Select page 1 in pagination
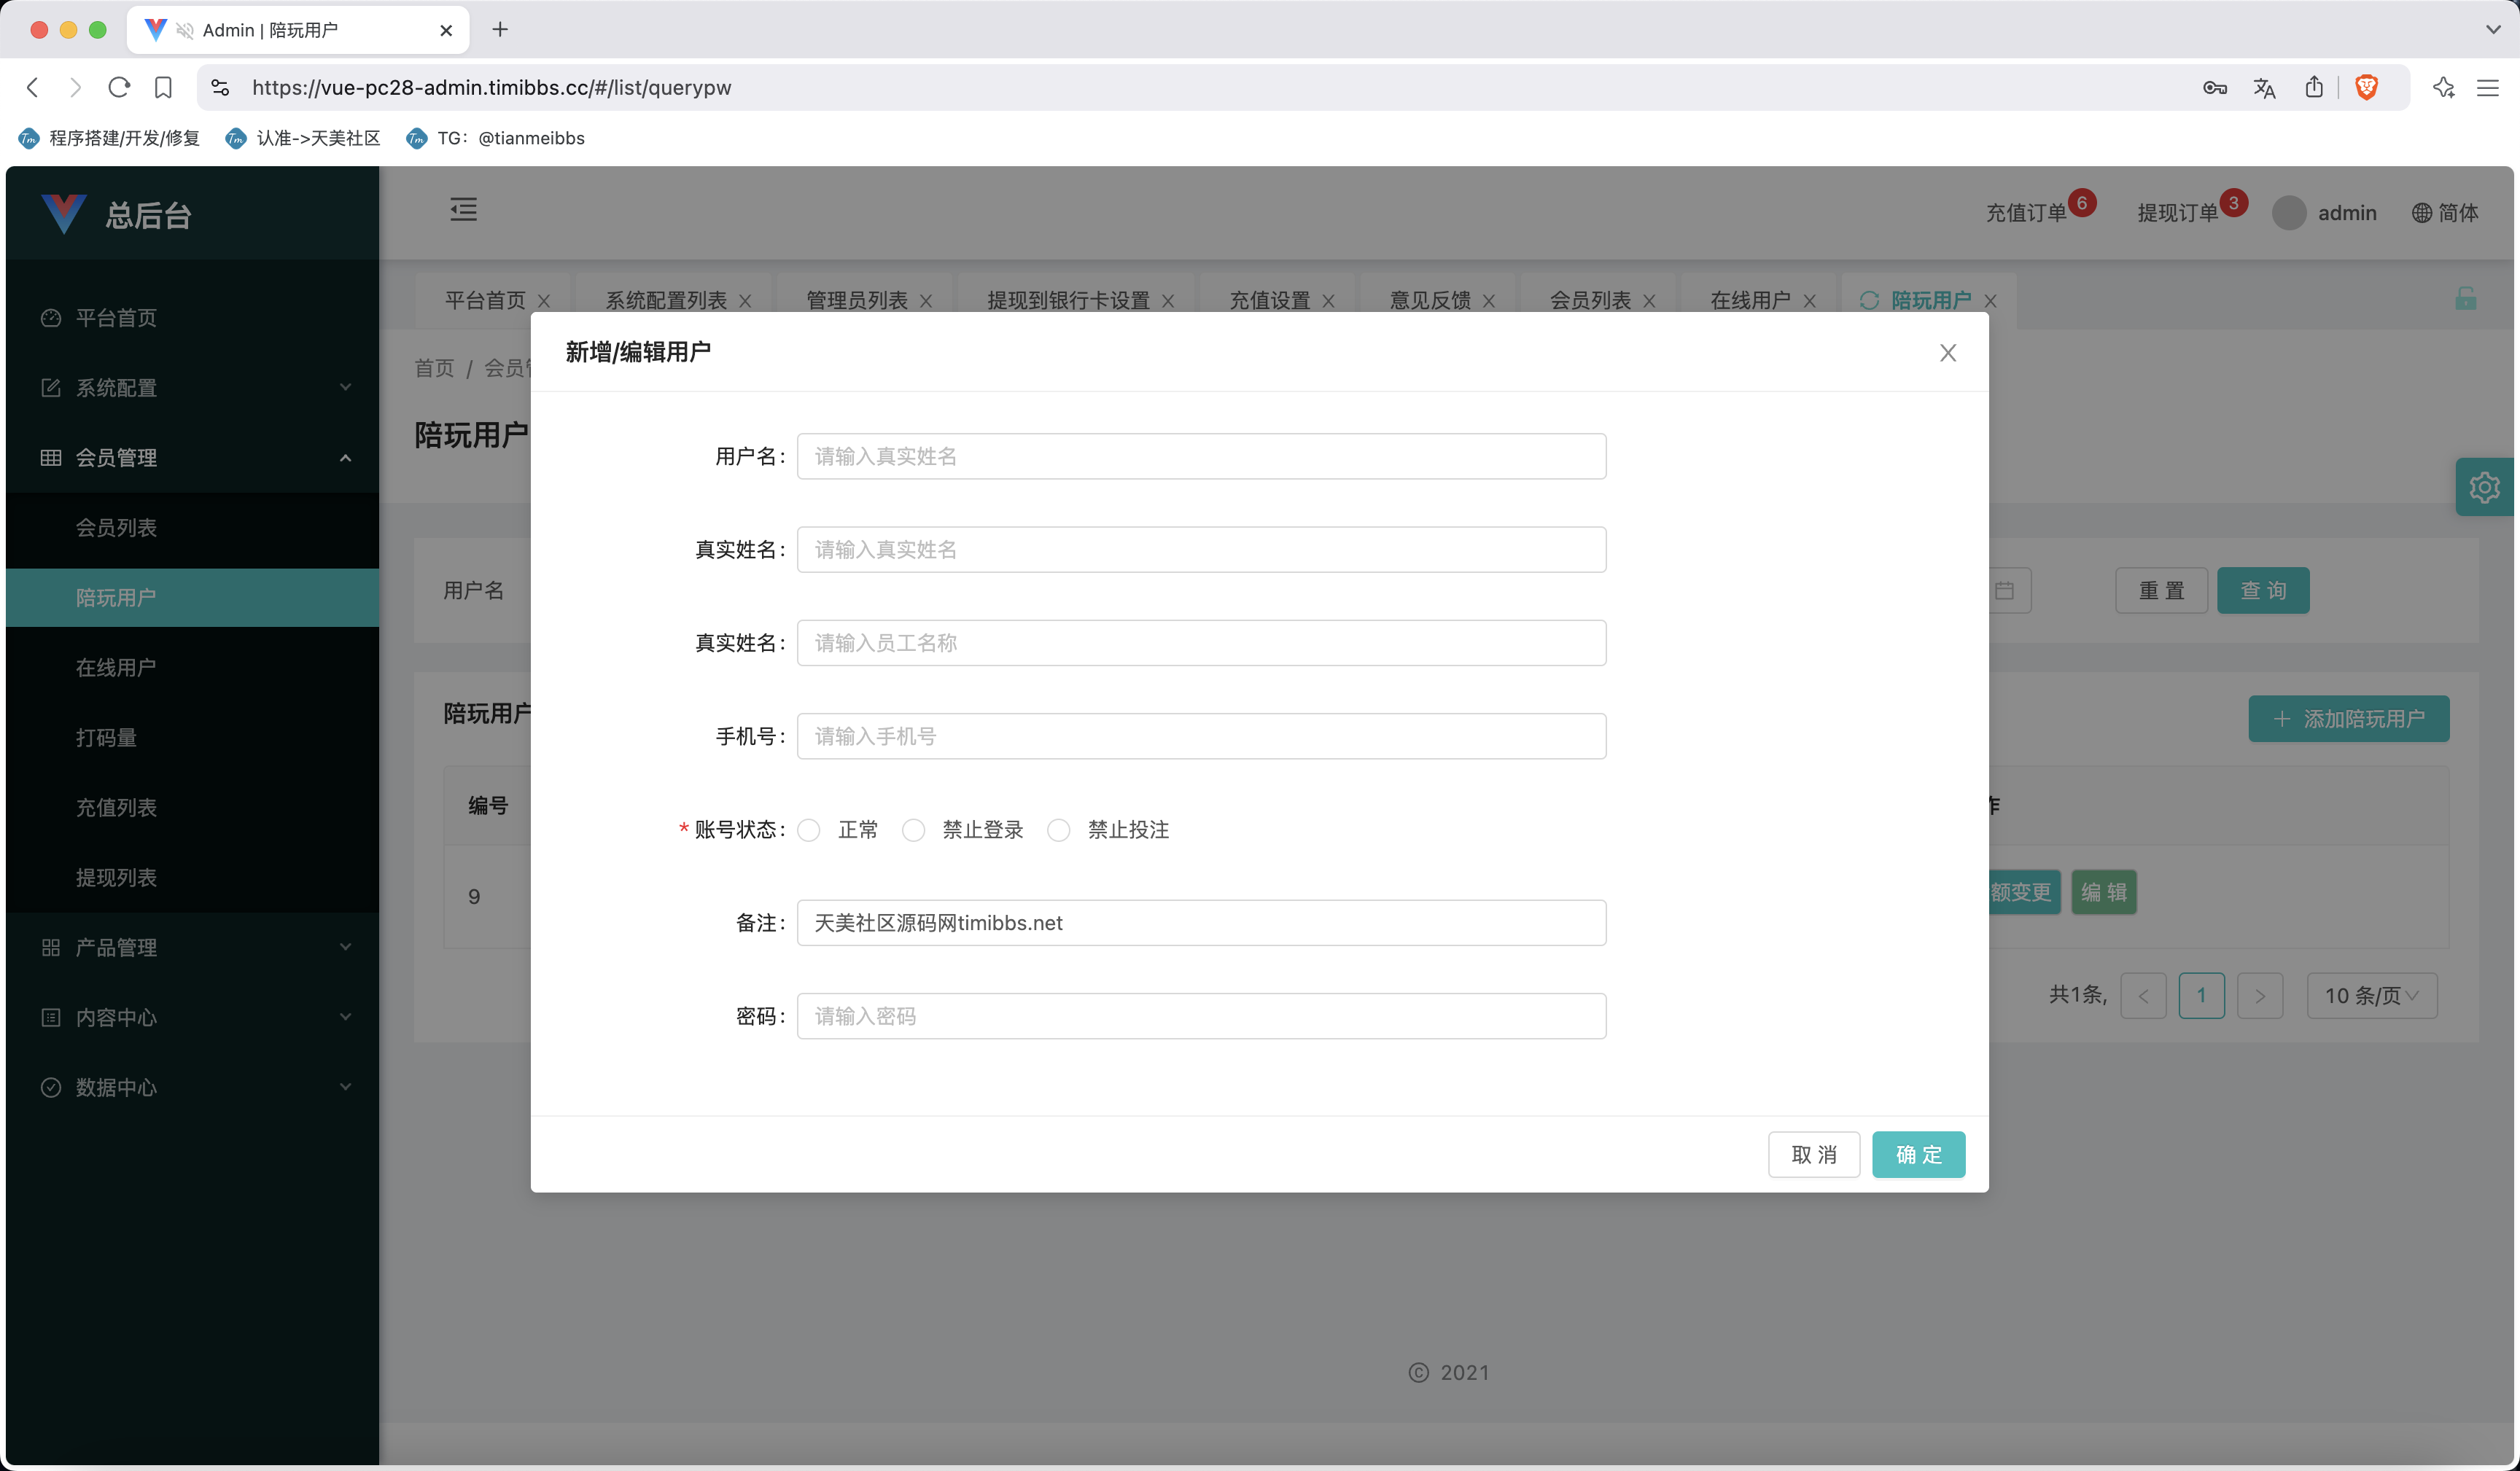This screenshot has width=2520, height=1471. [x=2201, y=996]
